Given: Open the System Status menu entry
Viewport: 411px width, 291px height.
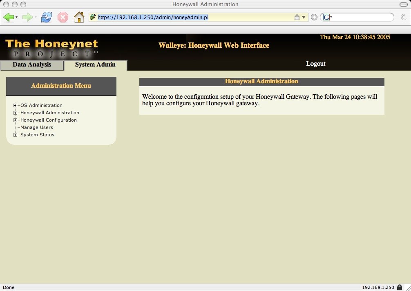Looking at the screenshot, I should tap(37, 135).
